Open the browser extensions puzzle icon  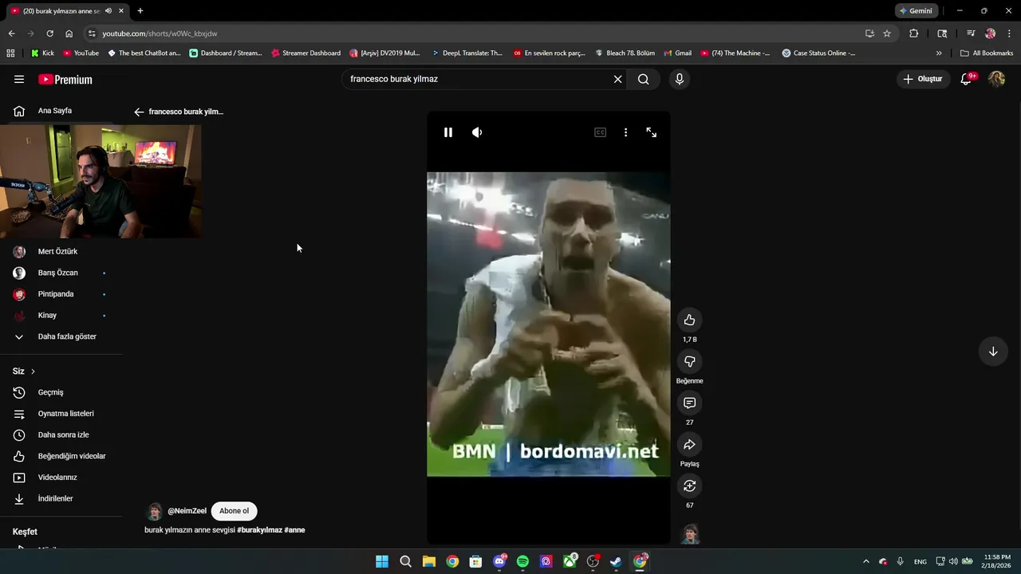914,33
